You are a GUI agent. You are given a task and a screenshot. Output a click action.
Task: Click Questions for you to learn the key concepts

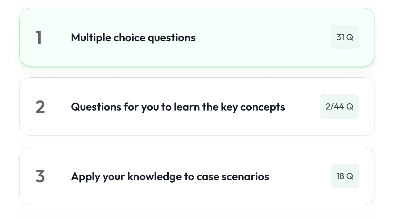coord(178,107)
